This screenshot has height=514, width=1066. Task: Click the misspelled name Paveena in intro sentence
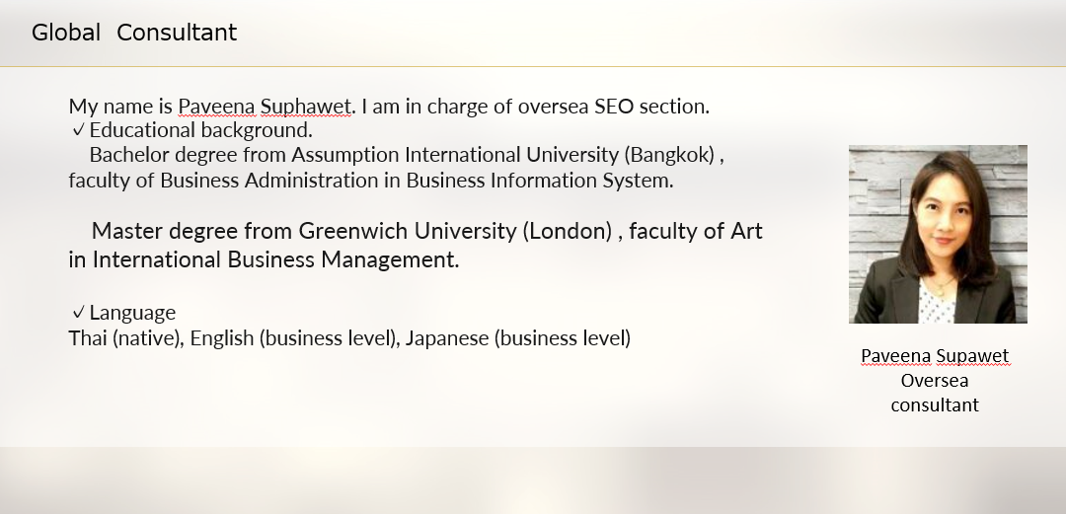(x=216, y=107)
